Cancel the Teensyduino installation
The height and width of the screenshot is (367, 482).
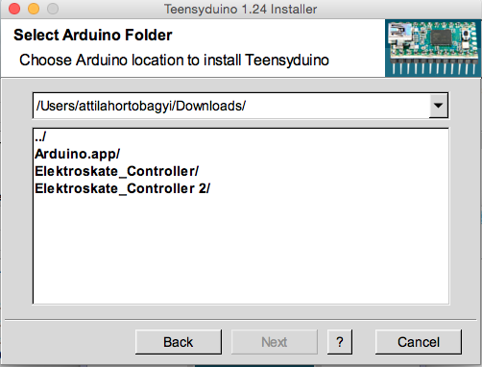tap(419, 342)
